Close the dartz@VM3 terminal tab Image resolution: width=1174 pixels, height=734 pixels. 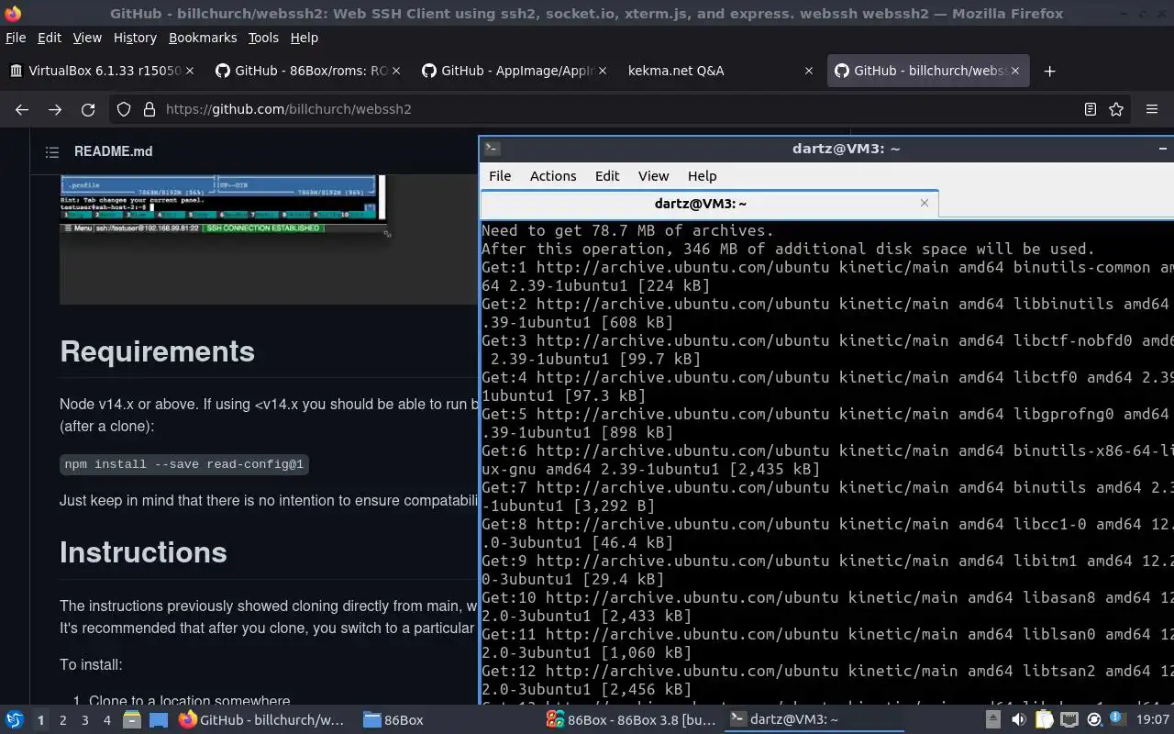(x=925, y=203)
